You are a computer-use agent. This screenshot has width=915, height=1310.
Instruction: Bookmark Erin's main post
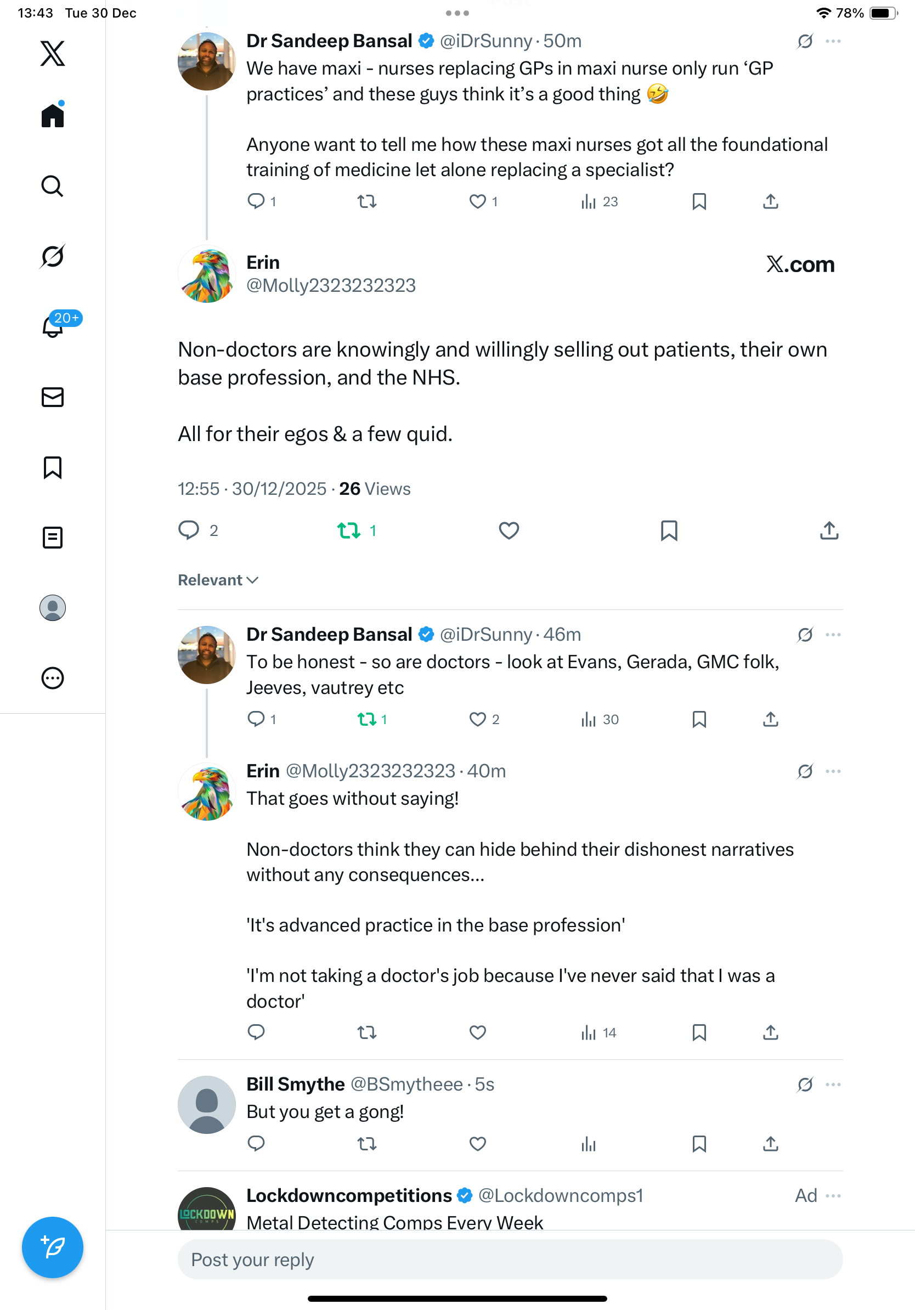click(x=669, y=530)
